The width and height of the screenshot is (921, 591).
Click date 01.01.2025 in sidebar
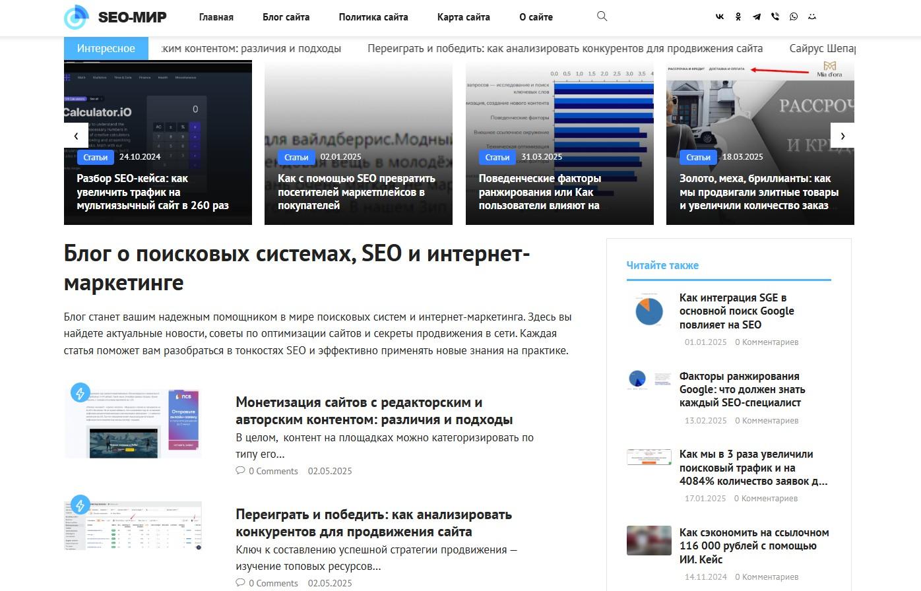point(705,342)
